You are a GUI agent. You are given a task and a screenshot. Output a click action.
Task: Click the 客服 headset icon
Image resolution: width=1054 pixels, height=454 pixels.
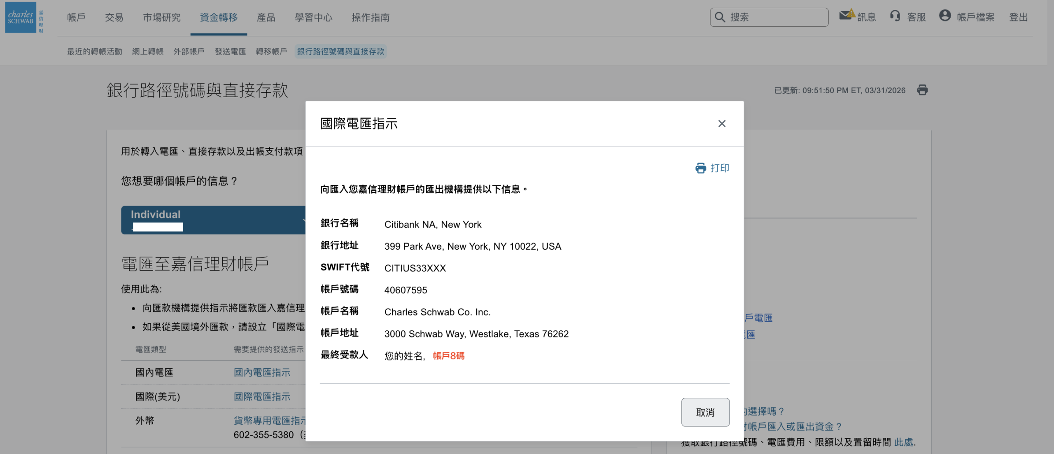(895, 16)
